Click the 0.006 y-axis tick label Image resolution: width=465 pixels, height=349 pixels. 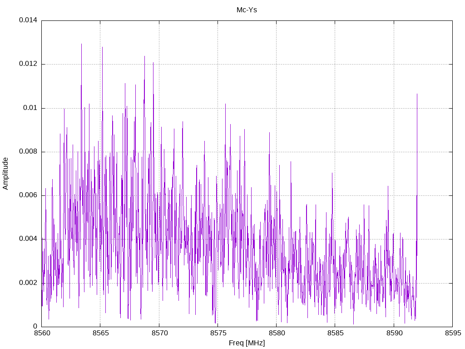[28, 195]
